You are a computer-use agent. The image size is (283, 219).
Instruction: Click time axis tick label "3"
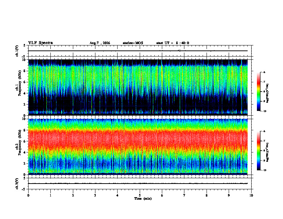point(95,195)
